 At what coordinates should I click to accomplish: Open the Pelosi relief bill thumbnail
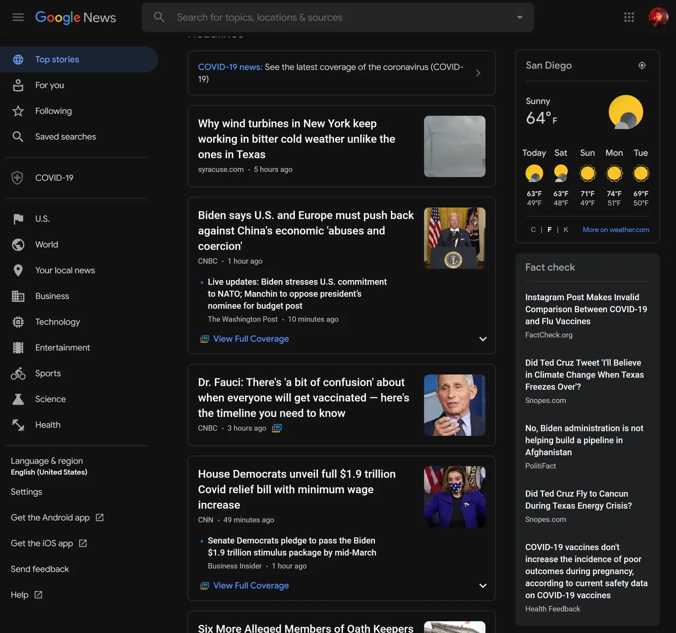[x=455, y=497]
